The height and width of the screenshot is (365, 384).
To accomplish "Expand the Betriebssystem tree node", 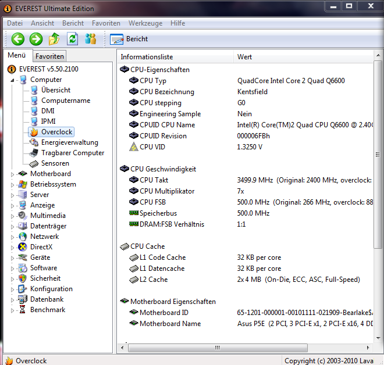I will click(x=12, y=185).
